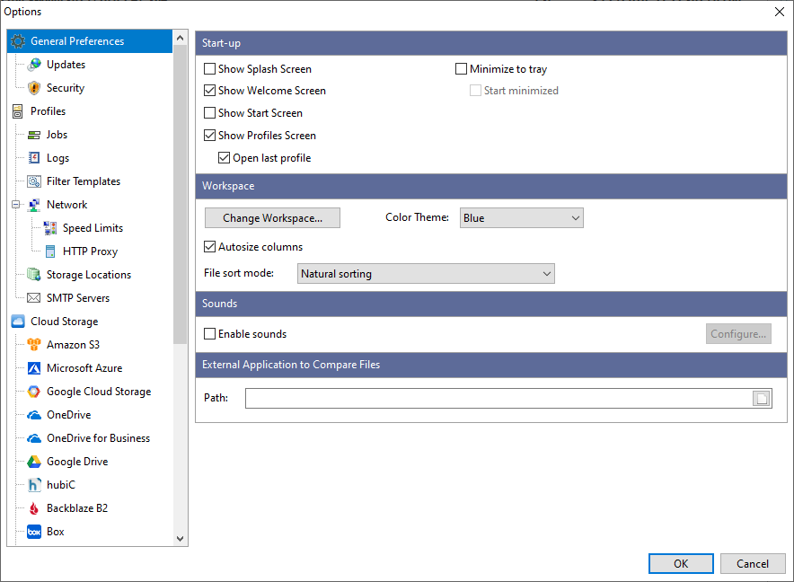Click the General Preferences gear icon
The image size is (794, 582).
[18, 41]
